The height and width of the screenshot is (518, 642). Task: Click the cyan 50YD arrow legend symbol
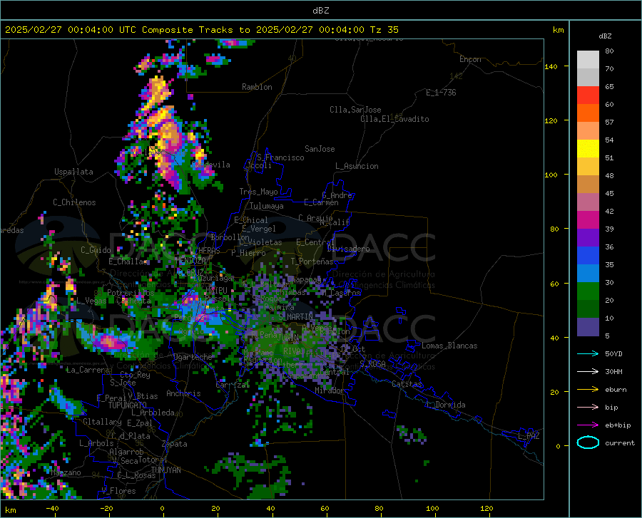tap(588, 353)
